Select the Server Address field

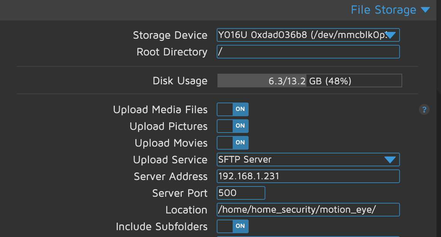click(x=308, y=176)
